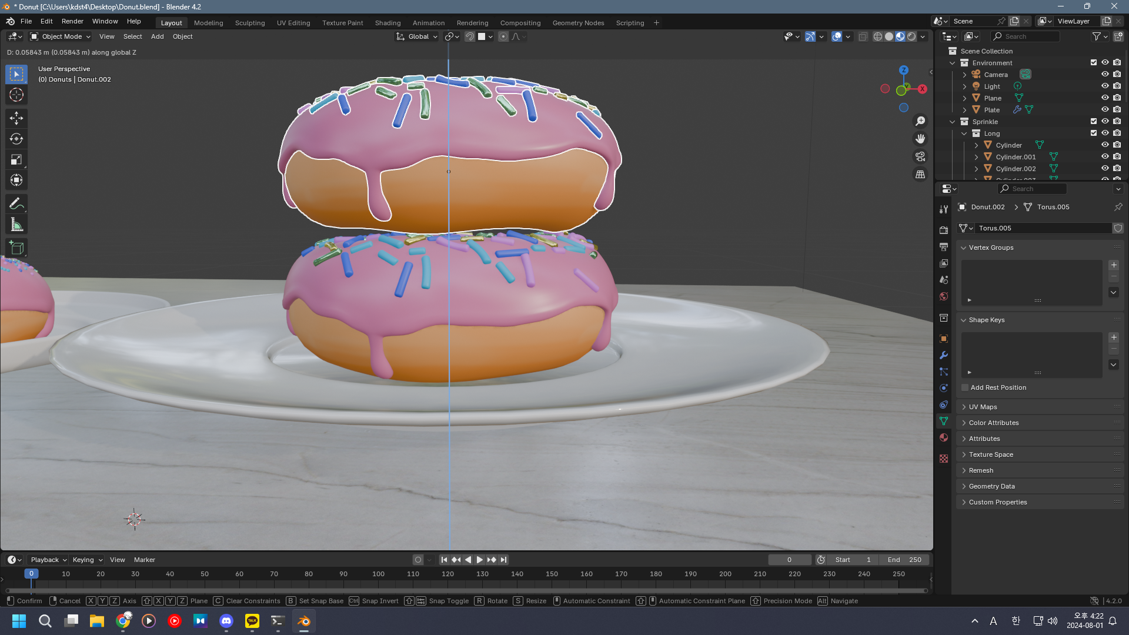Select the Measure tool
This screenshot has width=1129, height=635.
click(16, 225)
